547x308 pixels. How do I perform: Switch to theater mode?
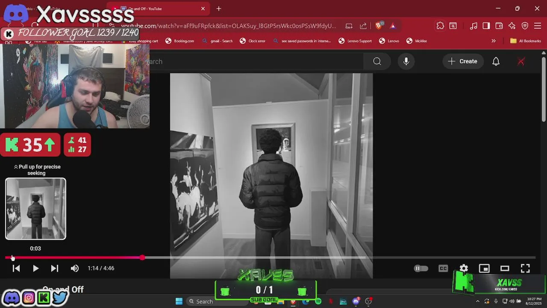(x=505, y=268)
